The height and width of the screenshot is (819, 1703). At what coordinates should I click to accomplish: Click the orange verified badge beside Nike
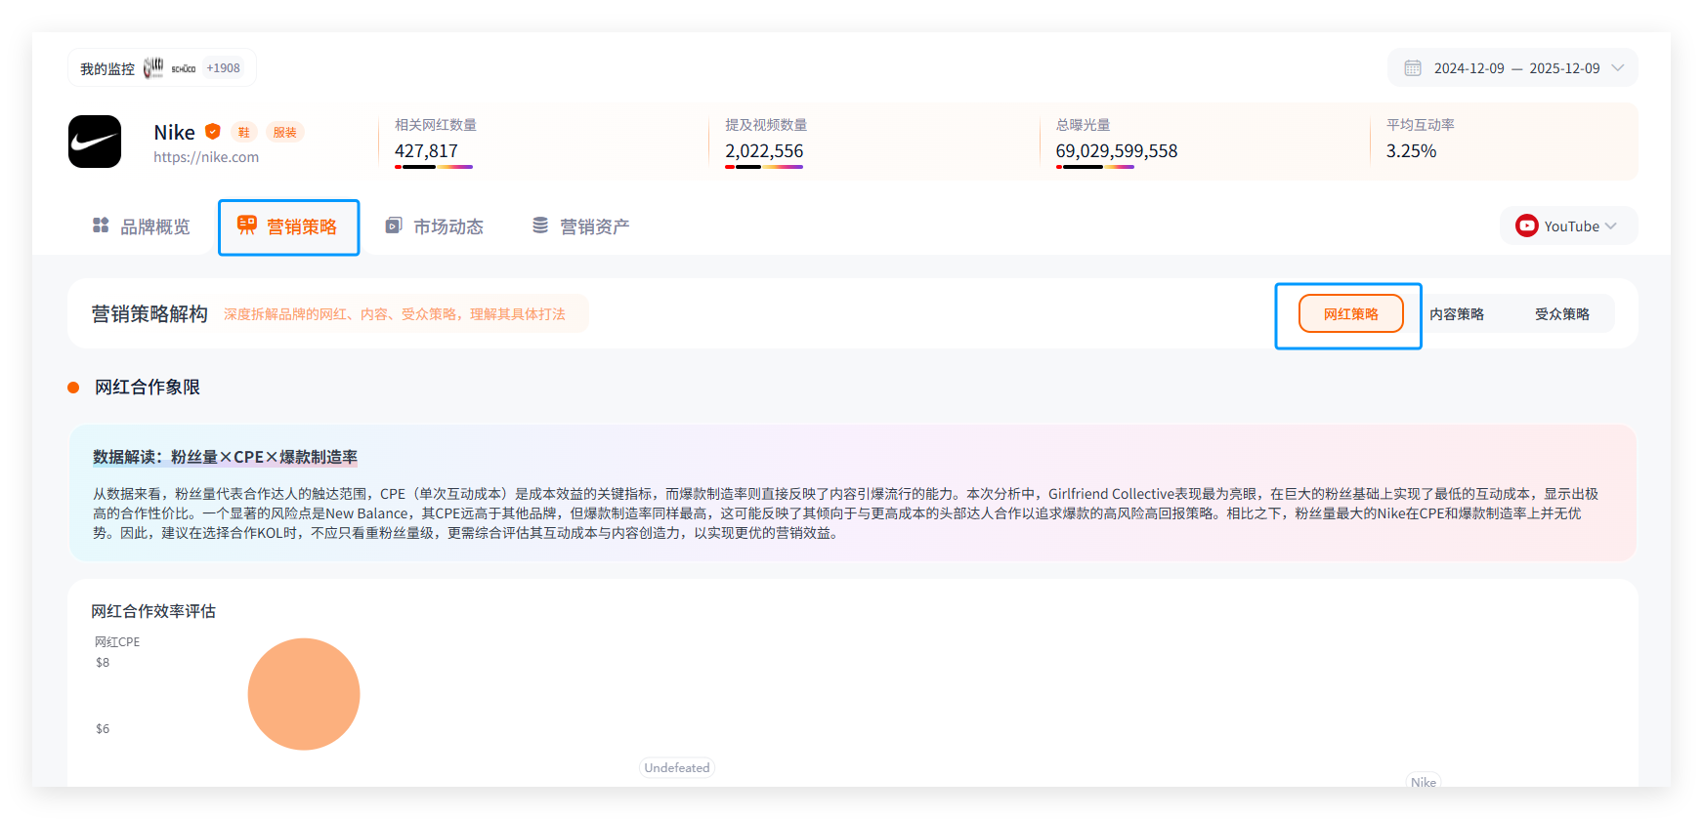(213, 132)
